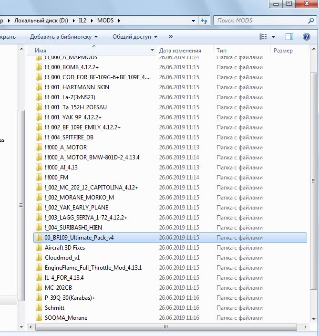Select folder icon of !!!_004_SPITFIRE_DB

[39, 137]
